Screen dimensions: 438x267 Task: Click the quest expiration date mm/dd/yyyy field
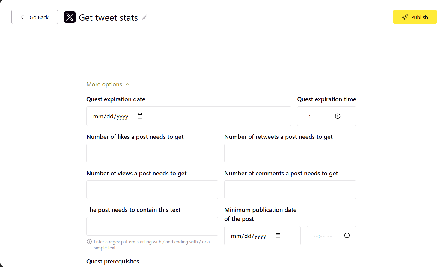click(x=189, y=116)
